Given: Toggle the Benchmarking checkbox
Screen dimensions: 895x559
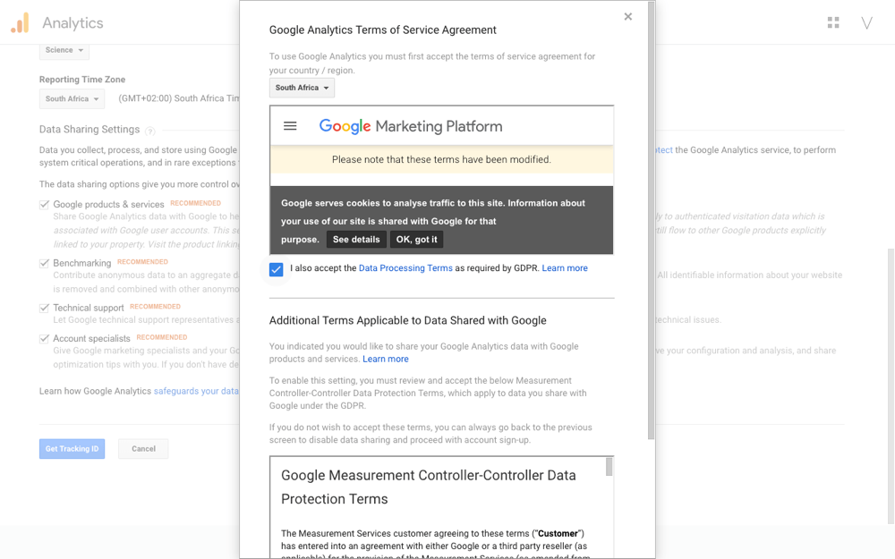Looking at the screenshot, I should [x=44, y=264].
